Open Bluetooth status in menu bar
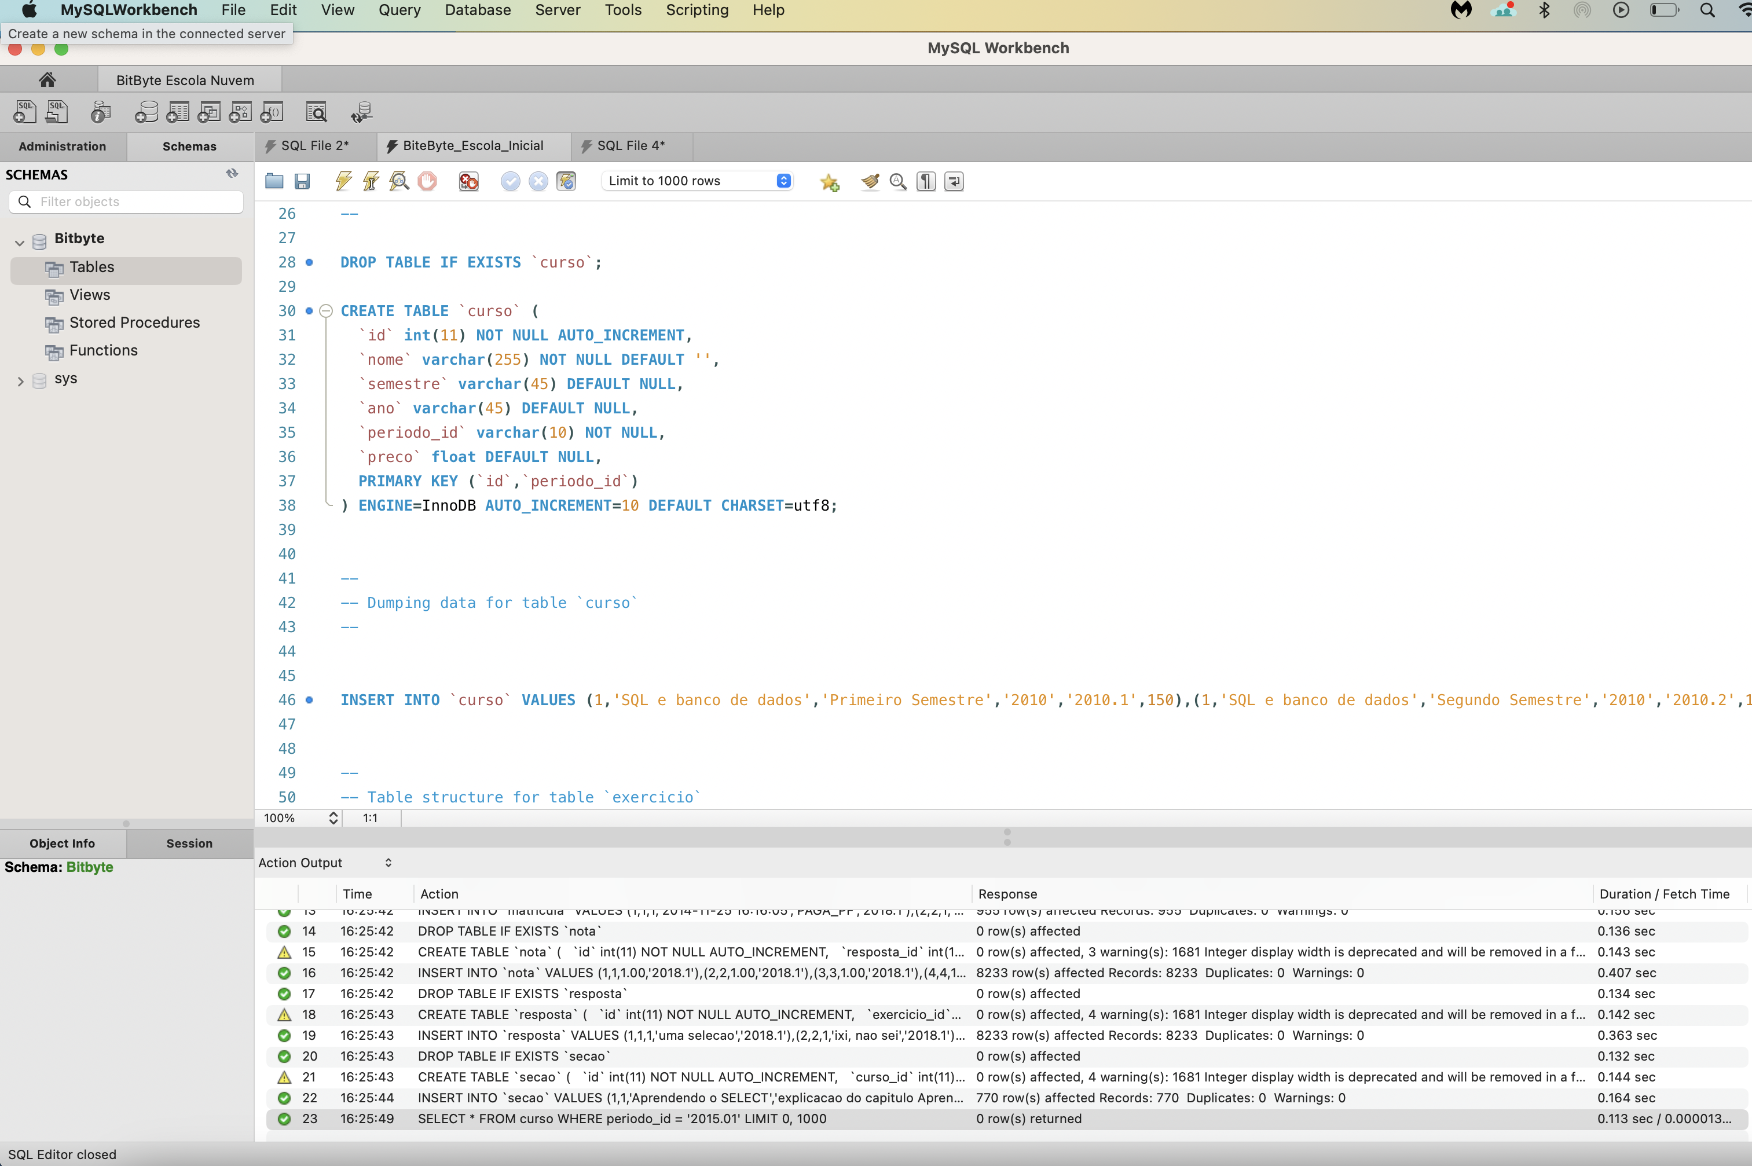 tap(1545, 10)
